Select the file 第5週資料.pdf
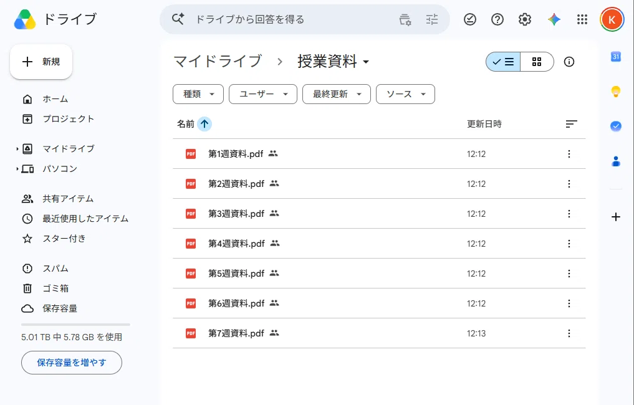 [x=379, y=274]
